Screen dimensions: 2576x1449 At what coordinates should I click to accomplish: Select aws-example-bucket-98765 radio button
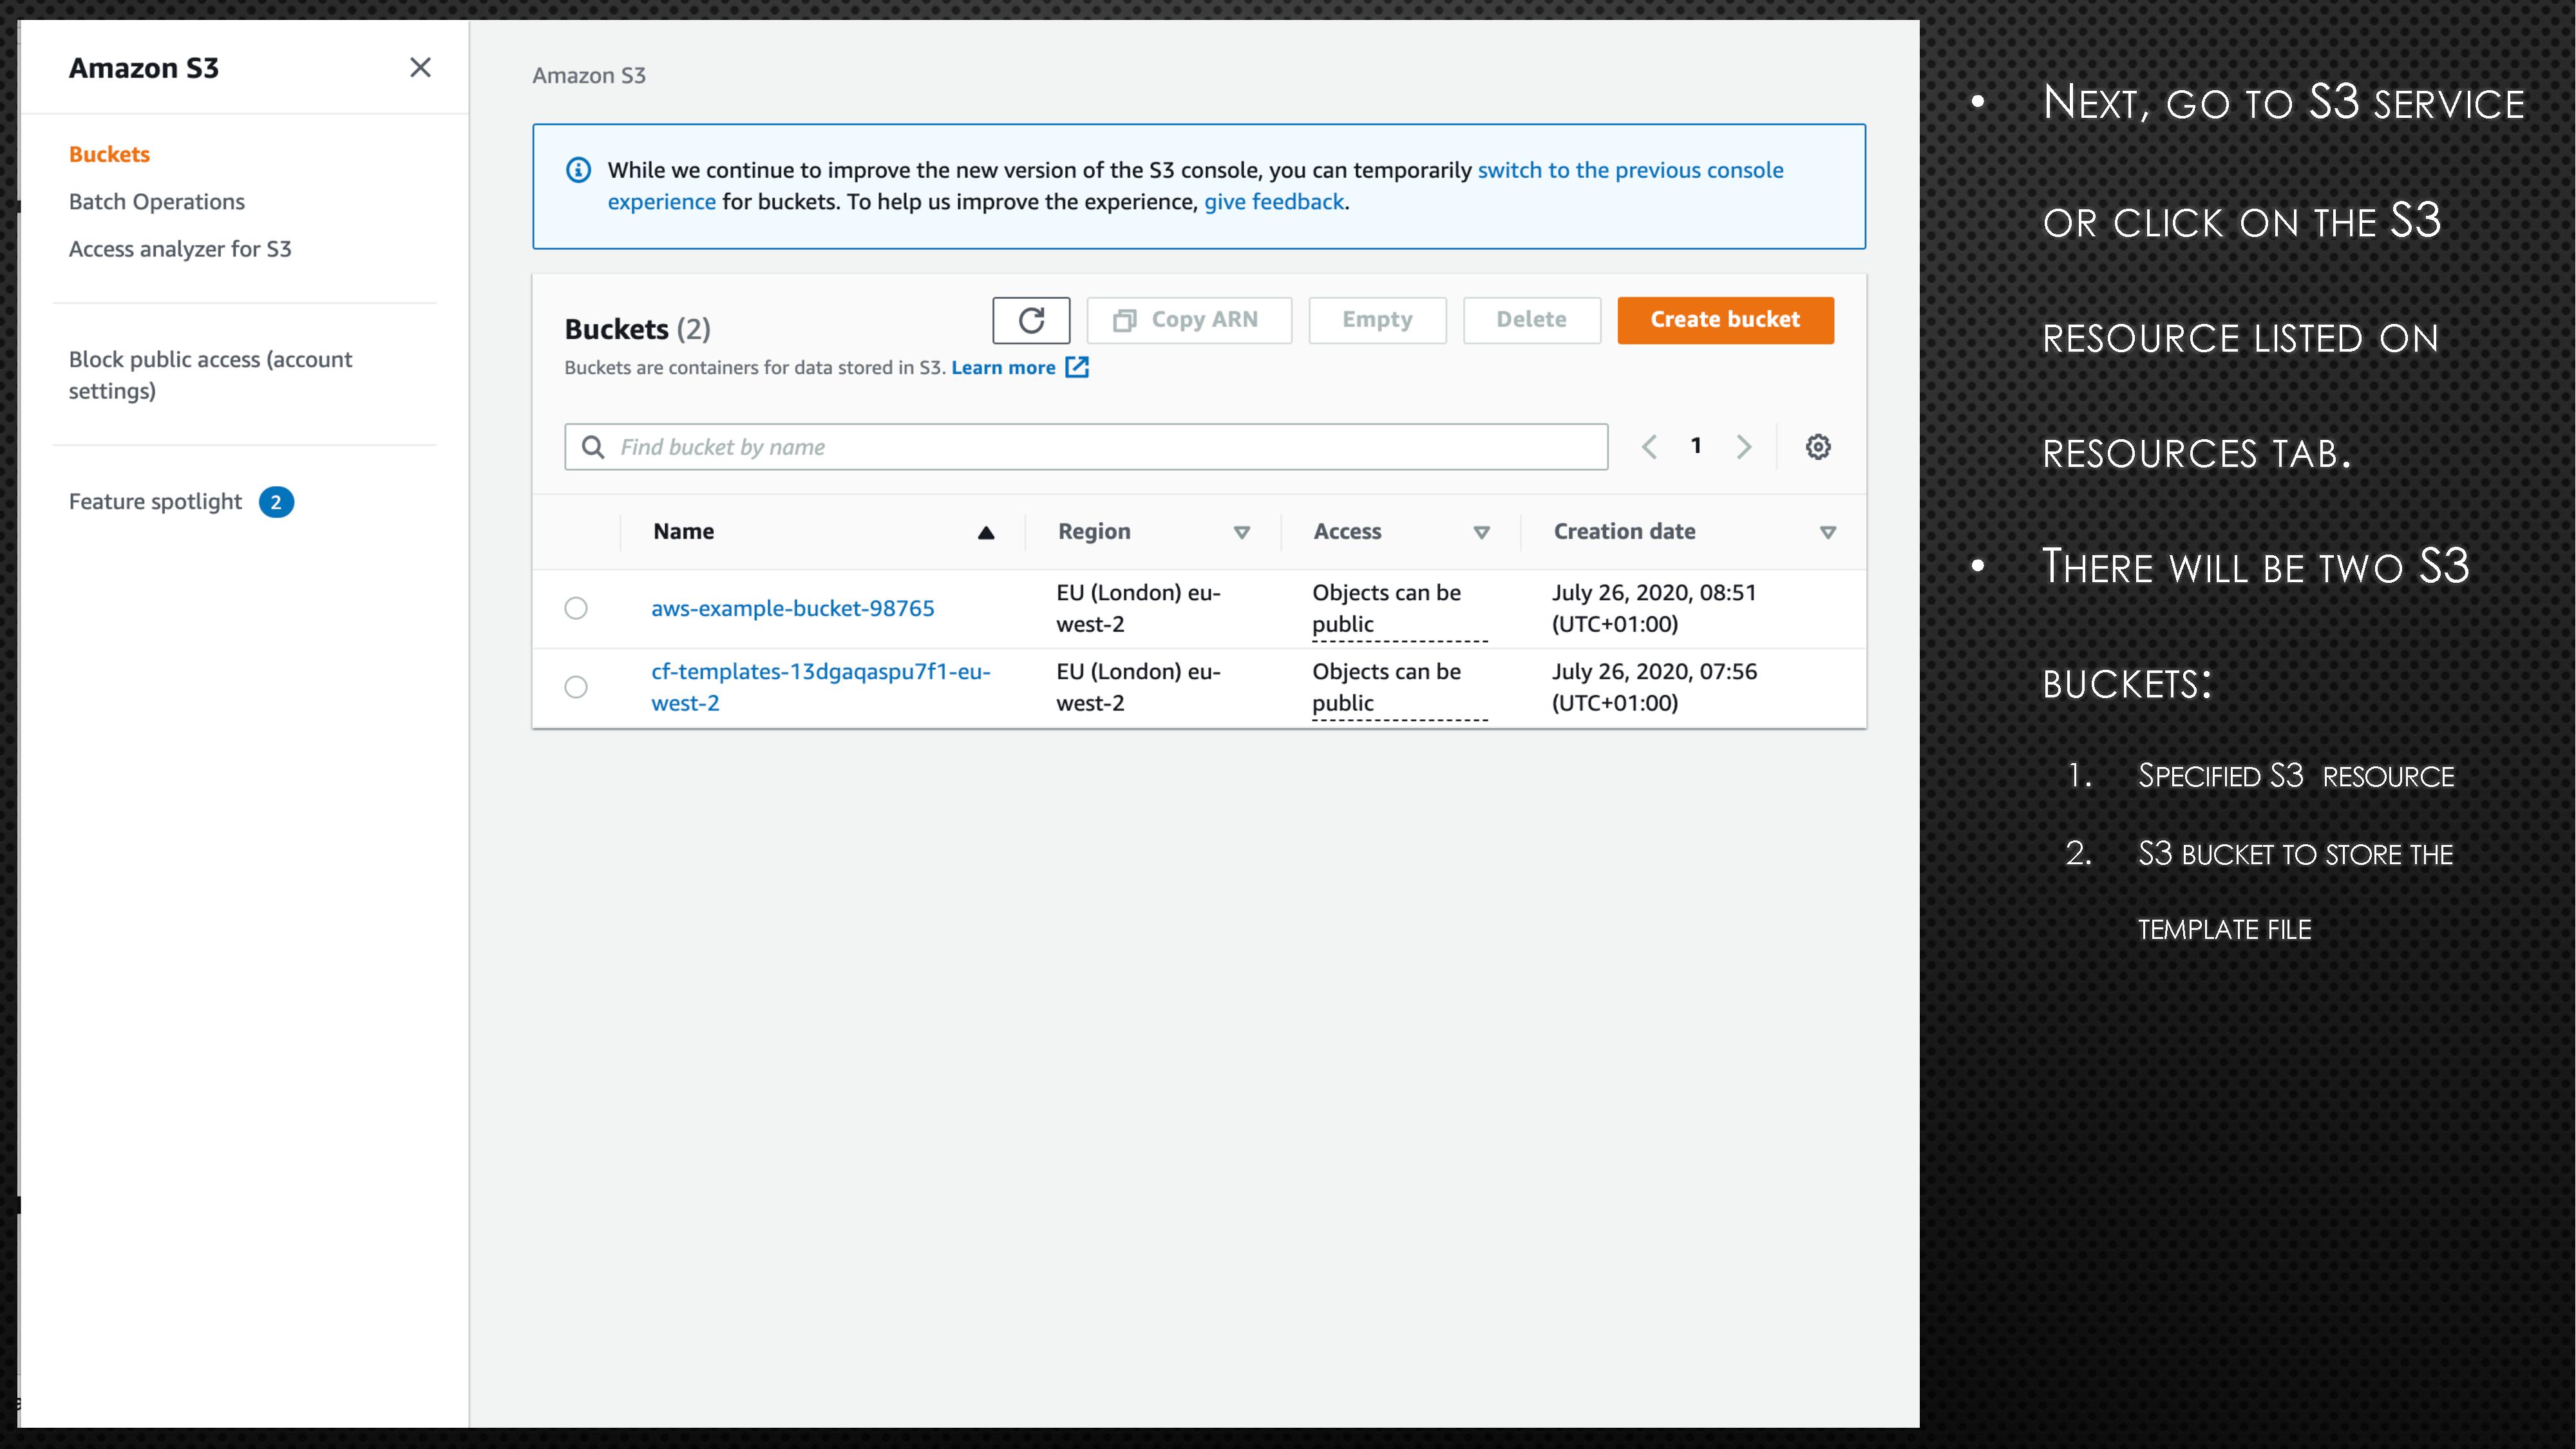click(576, 608)
